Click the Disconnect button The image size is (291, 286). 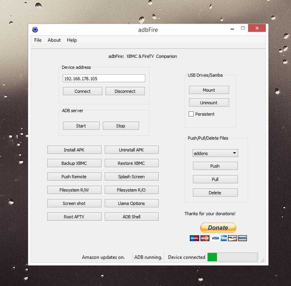(x=125, y=91)
